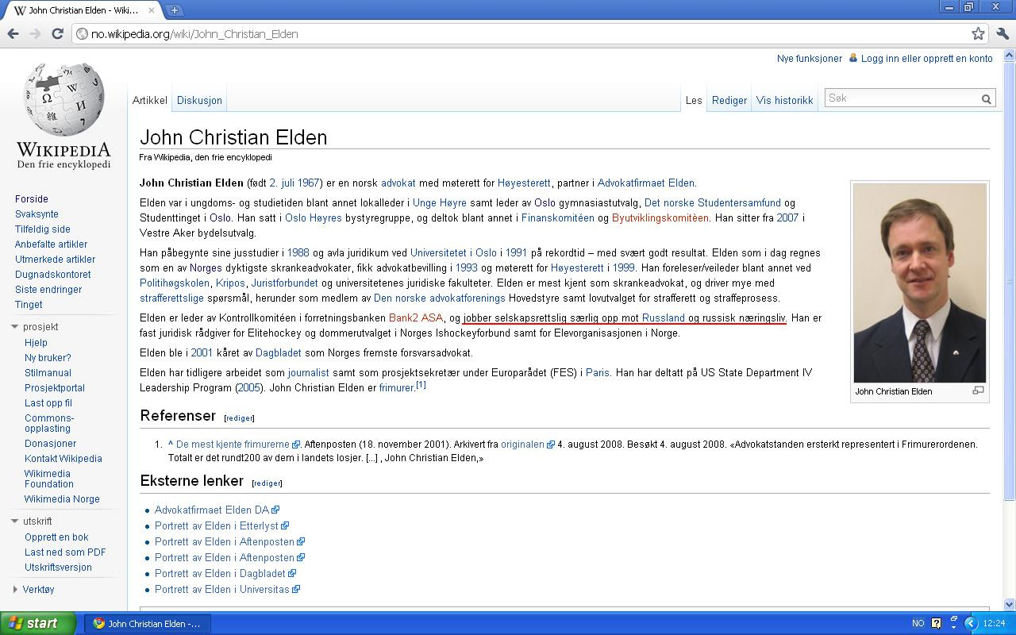Open Dugnadskontoret sidebar link
The height and width of the screenshot is (635, 1016).
pyautogui.click(x=53, y=275)
